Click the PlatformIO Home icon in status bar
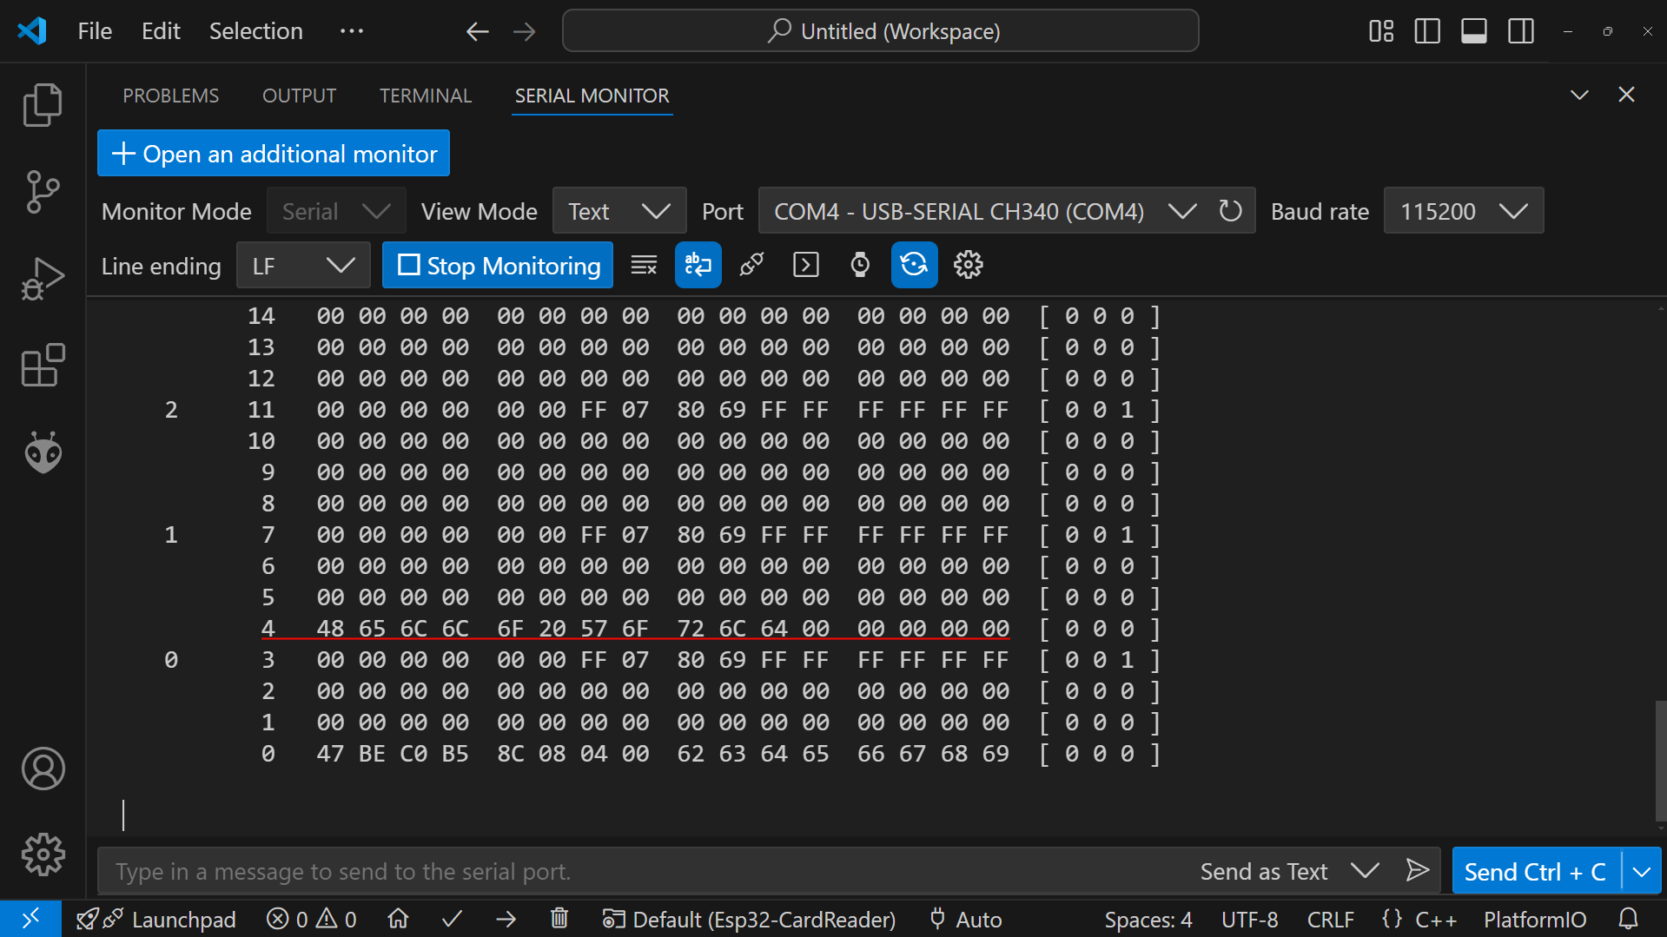Image resolution: width=1667 pixels, height=937 pixels. [398, 919]
